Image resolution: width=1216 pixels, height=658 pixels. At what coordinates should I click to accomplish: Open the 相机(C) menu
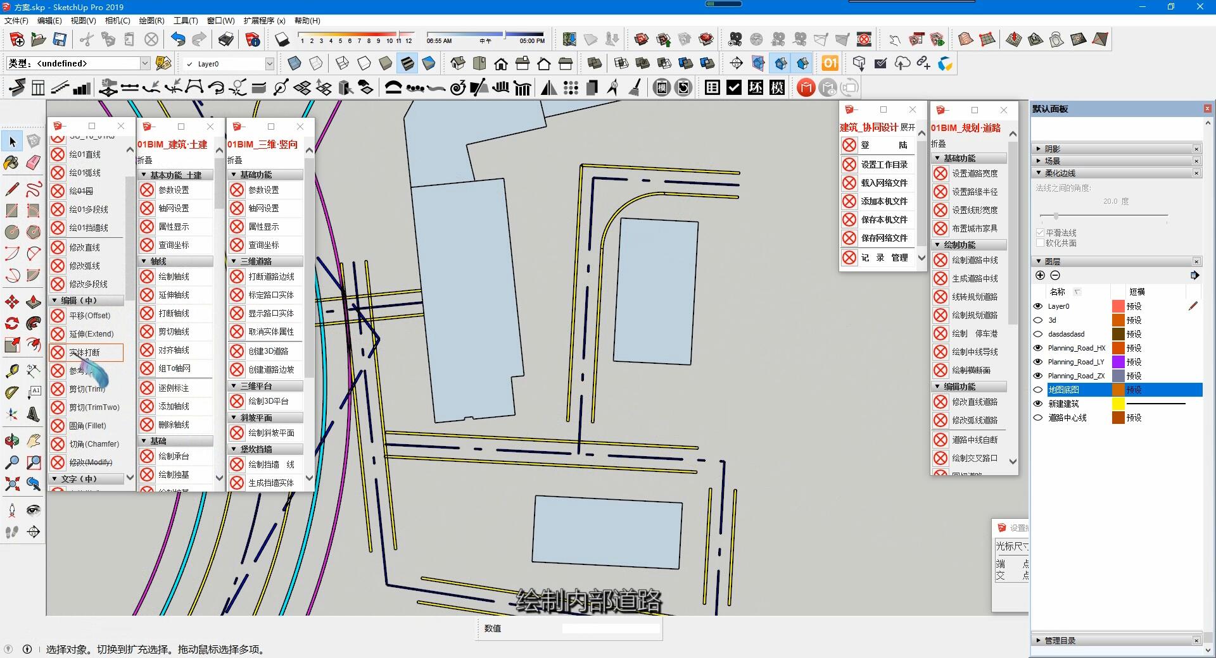117,21
